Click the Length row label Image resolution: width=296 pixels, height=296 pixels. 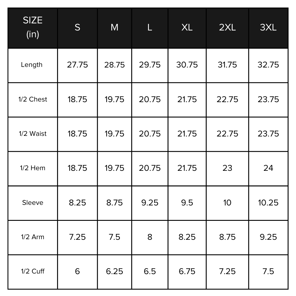(x=32, y=65)
